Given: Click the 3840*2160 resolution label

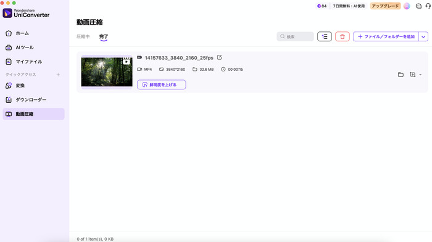Looking at the screenshot, I should 175,70.
